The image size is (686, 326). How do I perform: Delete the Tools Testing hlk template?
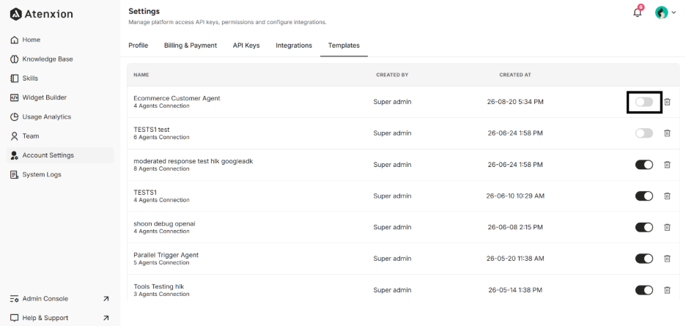pos(667,289)
